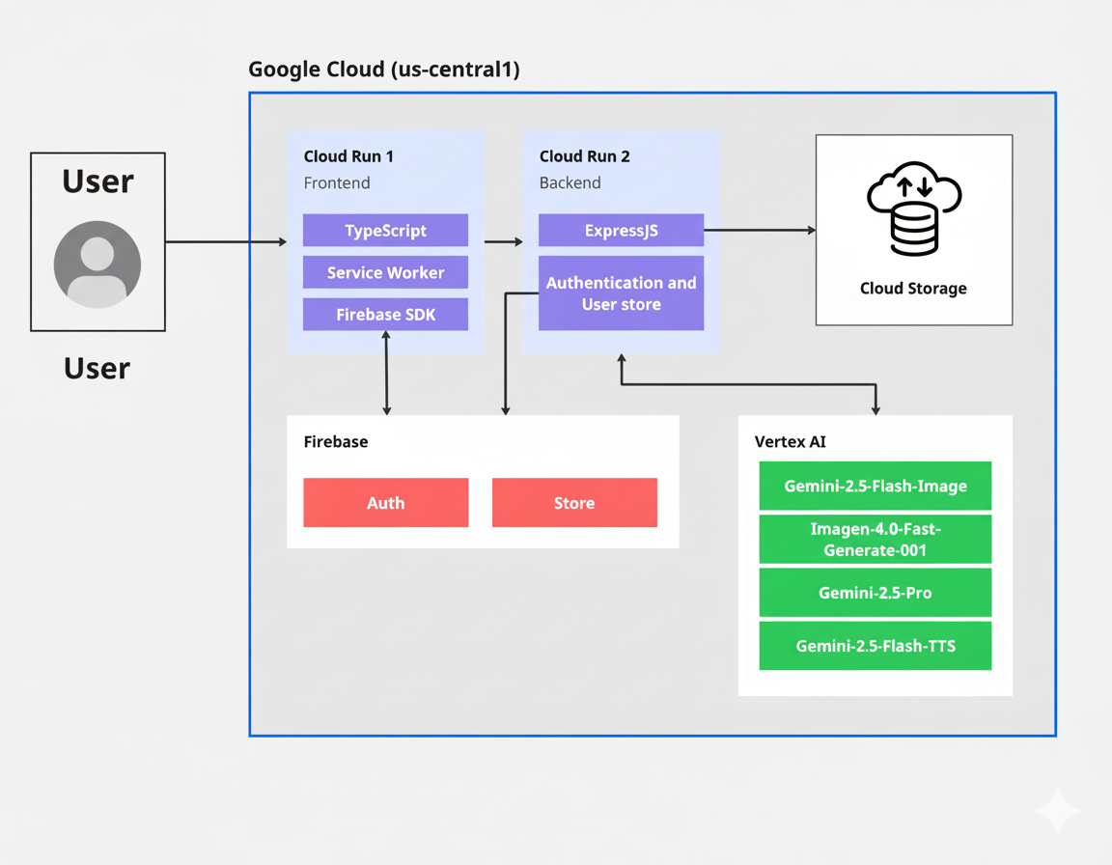Image resolution: width=1112 pixels, height=865 pixels.
Task: Click the Firebase heading
Action: point(336,442)
